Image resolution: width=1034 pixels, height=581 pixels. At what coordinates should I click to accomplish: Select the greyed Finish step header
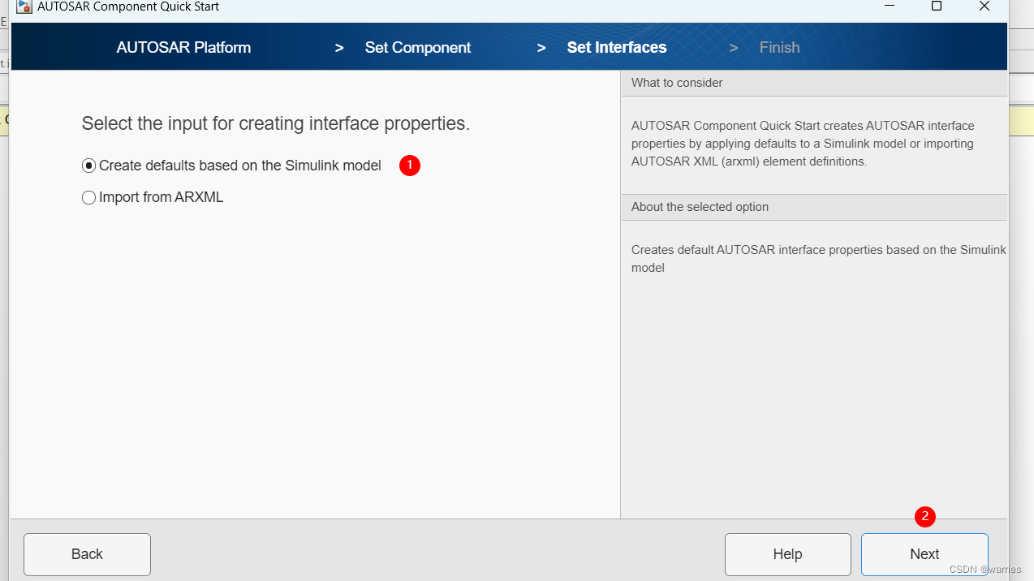tap(780, 48)
